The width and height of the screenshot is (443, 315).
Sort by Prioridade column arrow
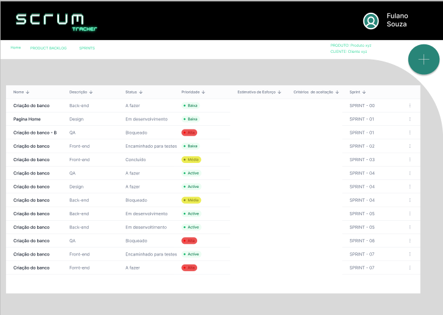203,92
